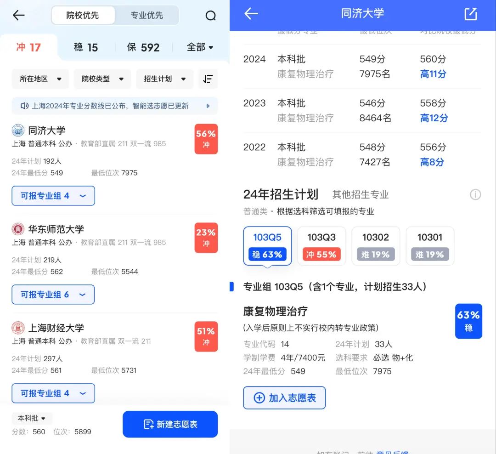Select the 院校优先 toggle option

[x=83, y=15]
